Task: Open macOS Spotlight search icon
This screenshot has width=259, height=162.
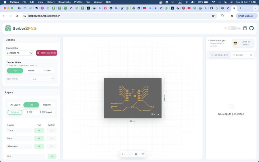Action: tap(220, 2)
